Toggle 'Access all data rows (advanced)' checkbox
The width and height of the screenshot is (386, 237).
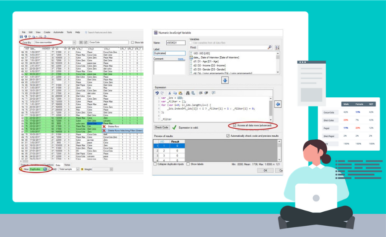pos(235,125)
